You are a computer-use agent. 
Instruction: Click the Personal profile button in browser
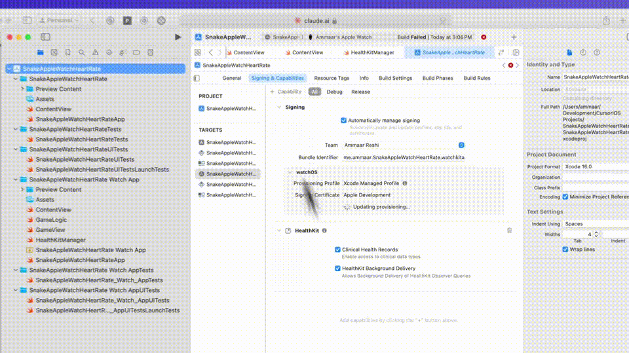point(59,20)
